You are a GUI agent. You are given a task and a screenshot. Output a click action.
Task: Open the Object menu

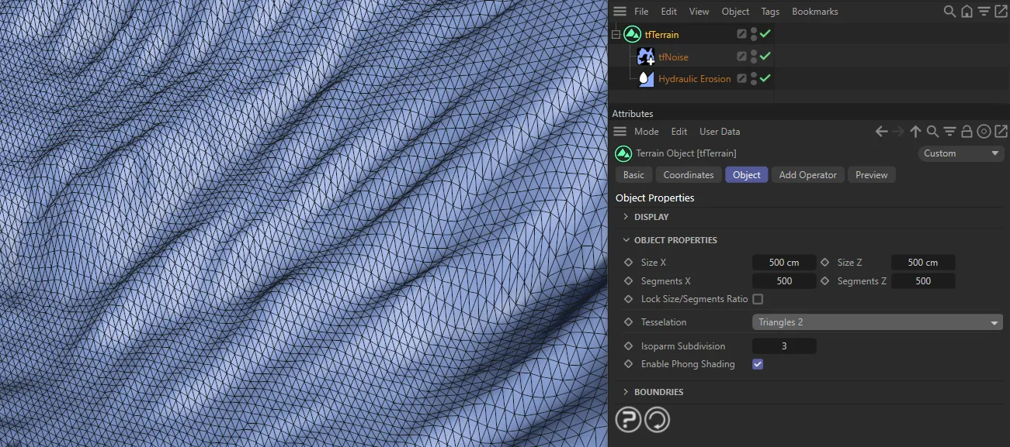[x=735, y=11]
